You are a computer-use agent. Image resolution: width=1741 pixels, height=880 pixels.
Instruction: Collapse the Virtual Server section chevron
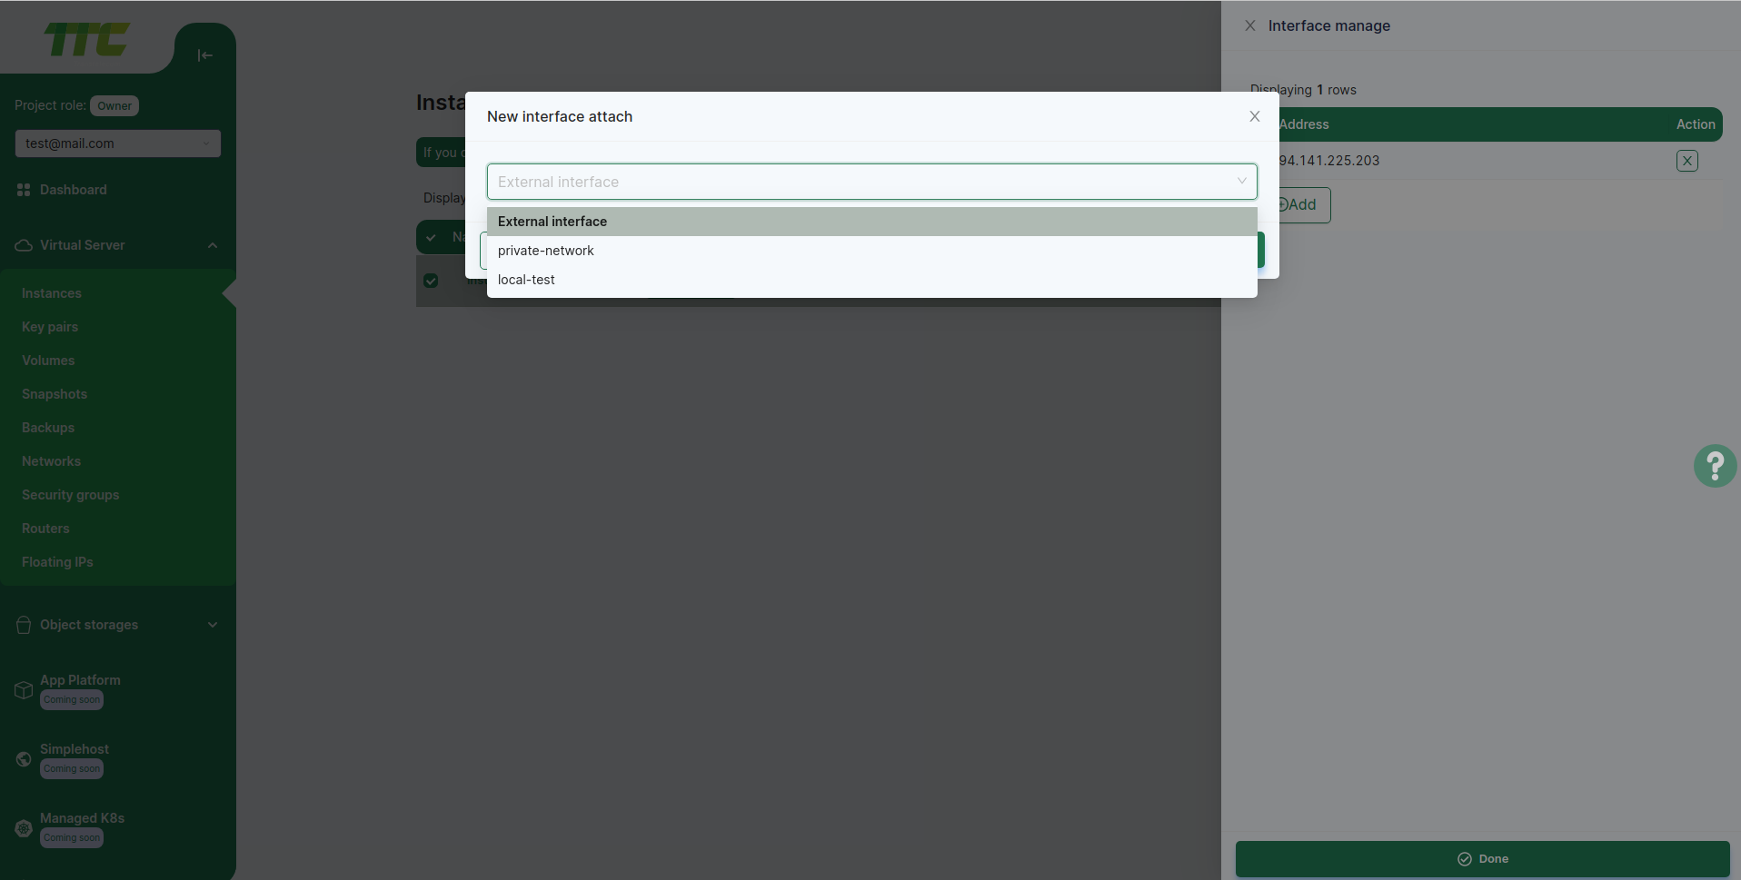[x=213, y=245]
